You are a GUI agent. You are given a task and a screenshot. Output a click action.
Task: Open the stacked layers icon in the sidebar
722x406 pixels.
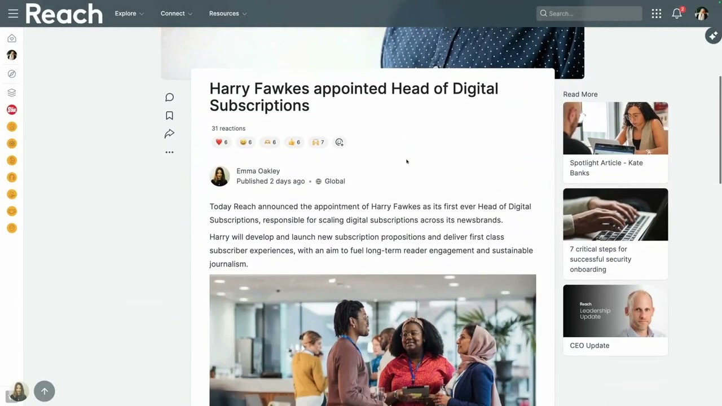pyautogui.click(x=12, y=92)
